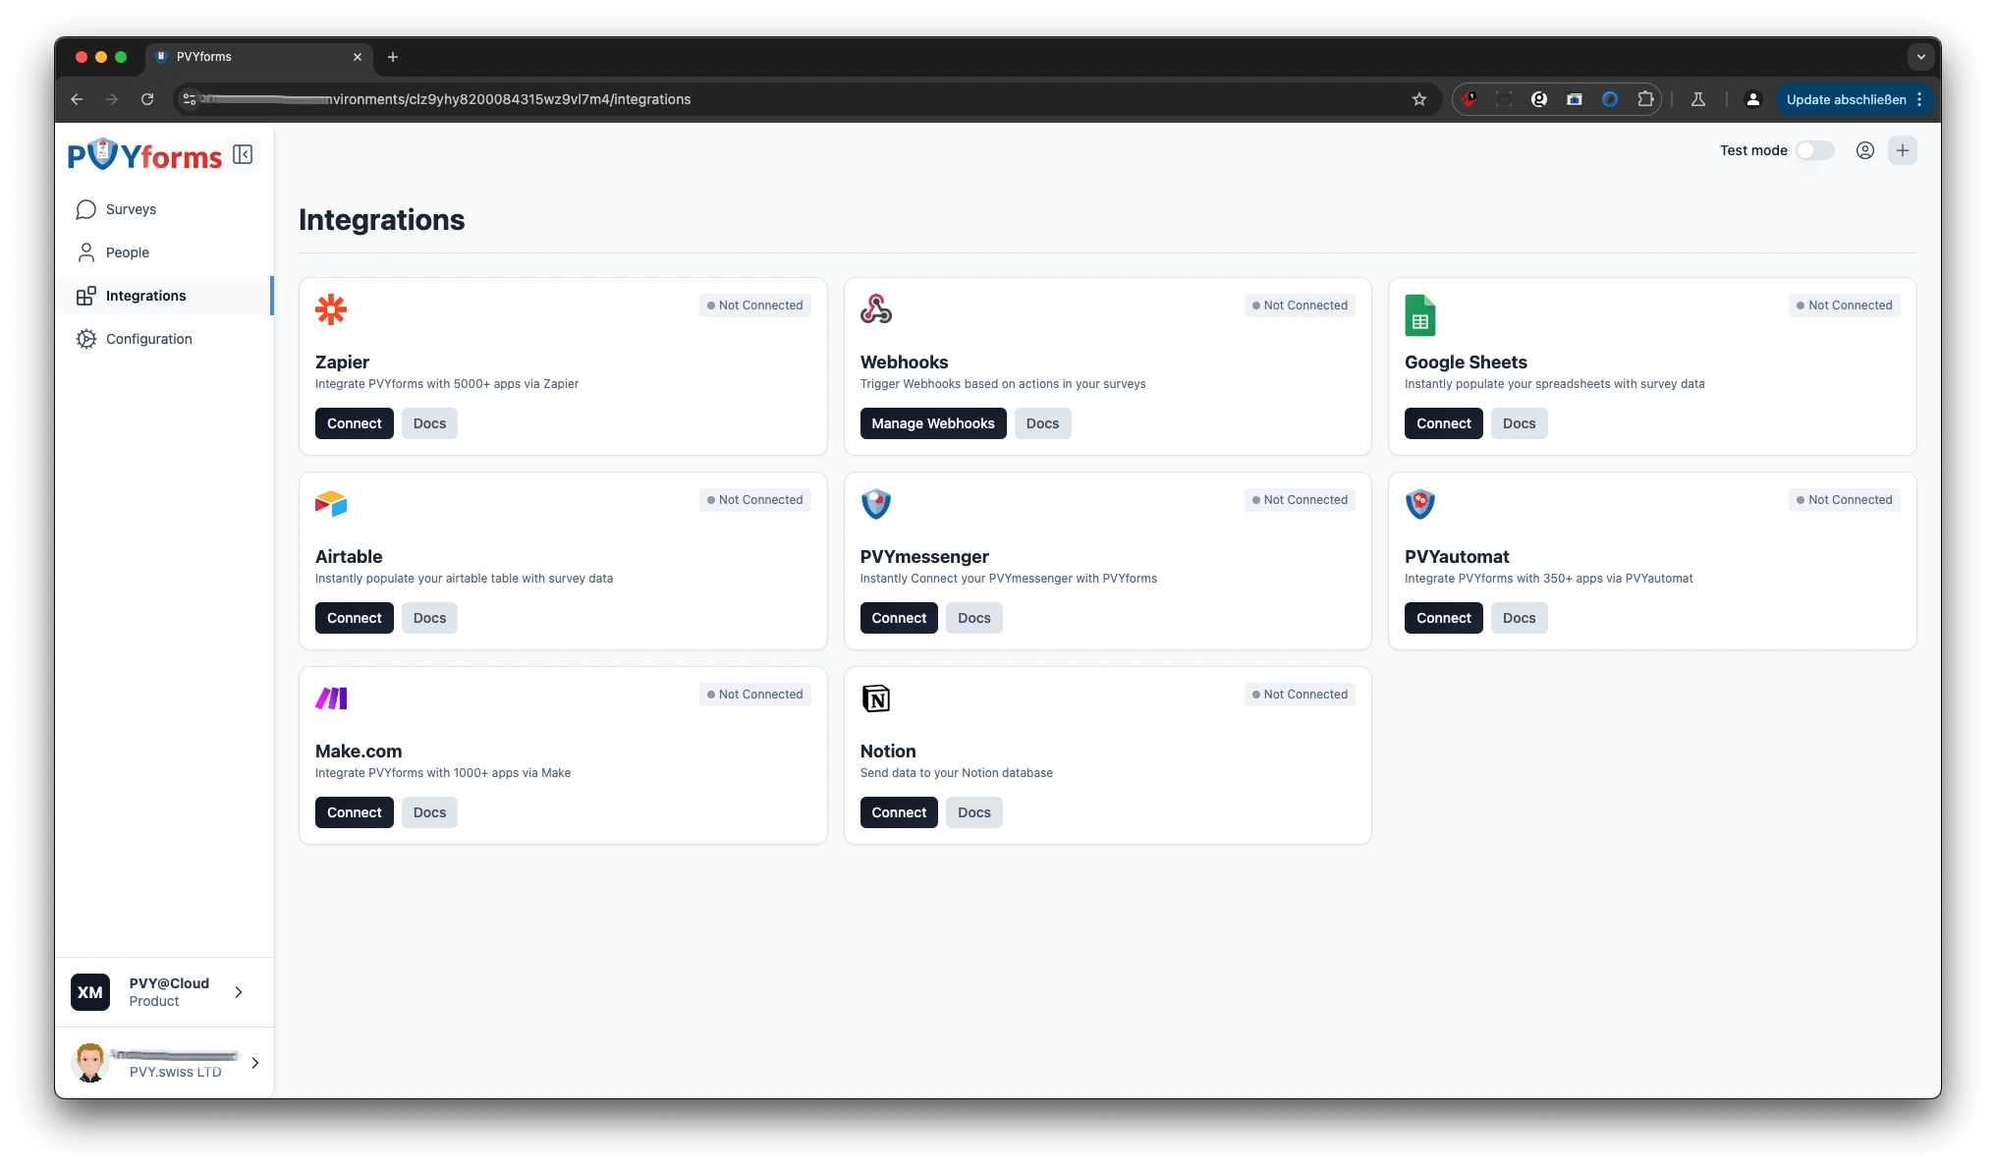Open site information icon in address bar
The height and width of the screenshot is (1171, 1996).
point(190,99)
